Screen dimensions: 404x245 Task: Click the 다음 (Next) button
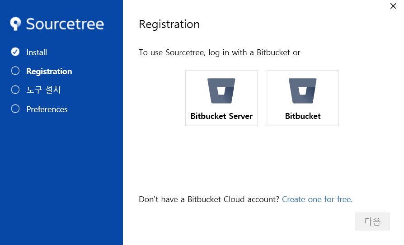pos(372,221)
